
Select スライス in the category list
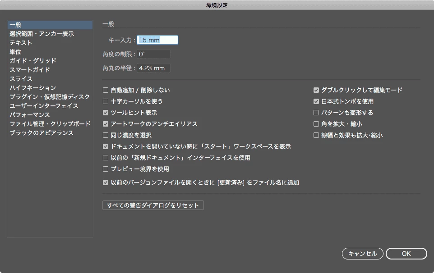click(21, 79)
